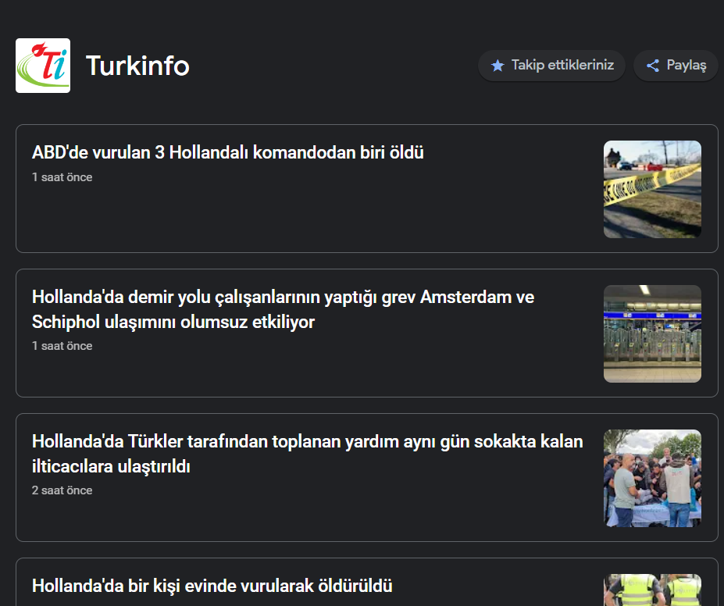Screen dimensions: 724x606
Task: Click '1 saat önce' under grev article
Action: coord(62,346)
